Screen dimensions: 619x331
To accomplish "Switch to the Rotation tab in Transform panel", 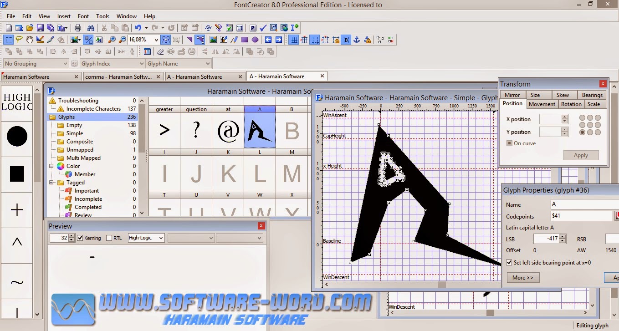I will click(571, 104).
